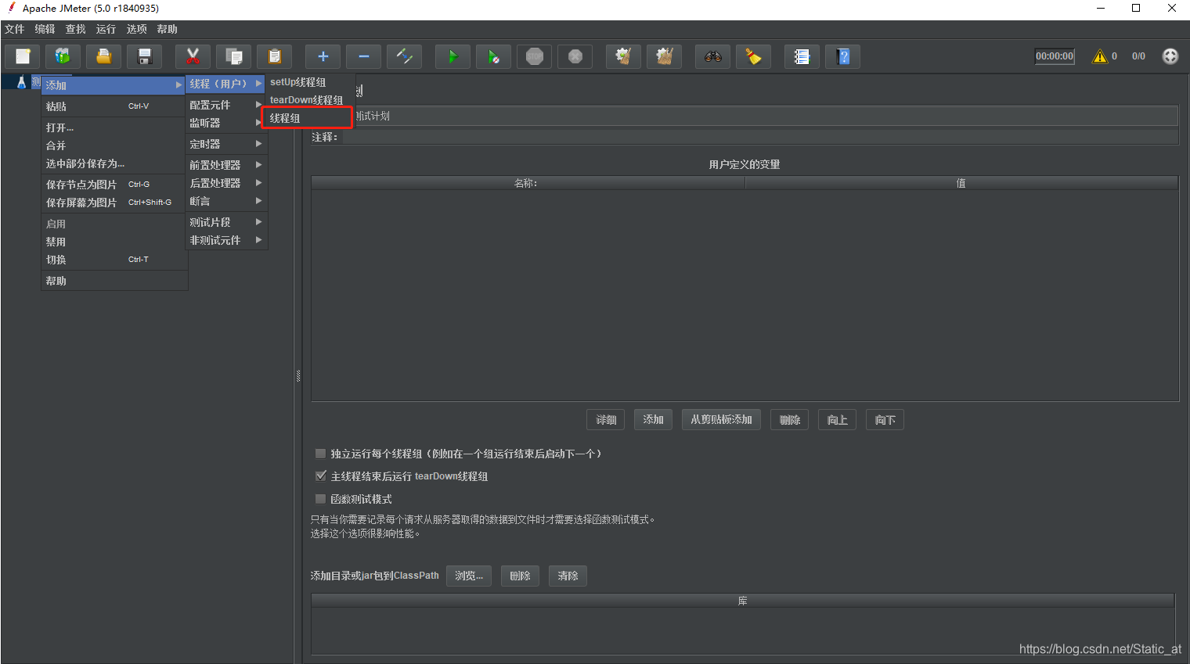
Task: Toggle 独立运行每个线程组 checkbox
Action: tap(320, 454)
